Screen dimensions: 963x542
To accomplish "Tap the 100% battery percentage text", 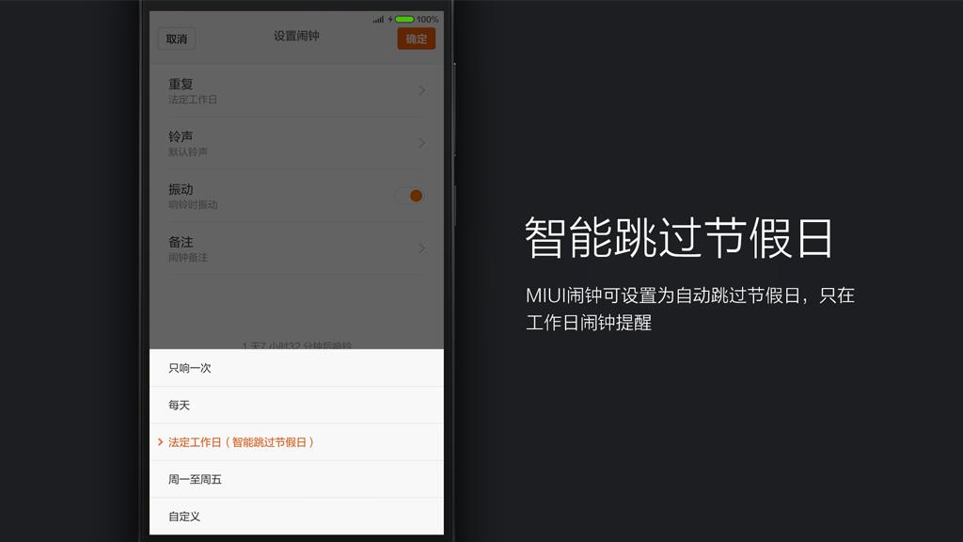I will 426,18.
